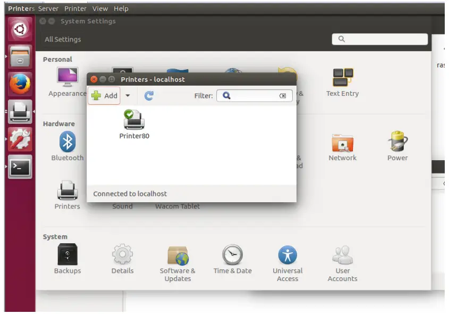Select the Printers app icon in launcher
Screen dimensions: 449x314
20,112
